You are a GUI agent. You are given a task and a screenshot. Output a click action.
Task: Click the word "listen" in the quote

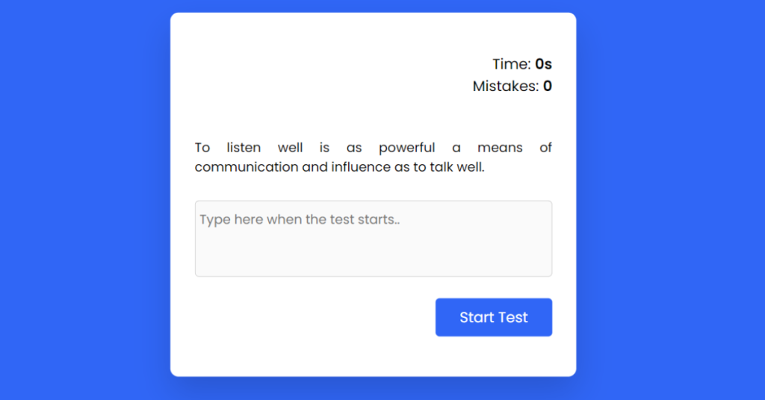pos(244,148)
